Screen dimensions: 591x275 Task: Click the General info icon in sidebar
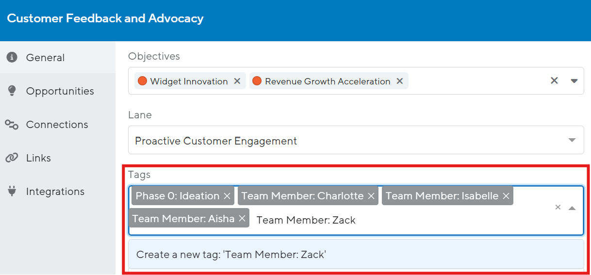coord(12,57)
